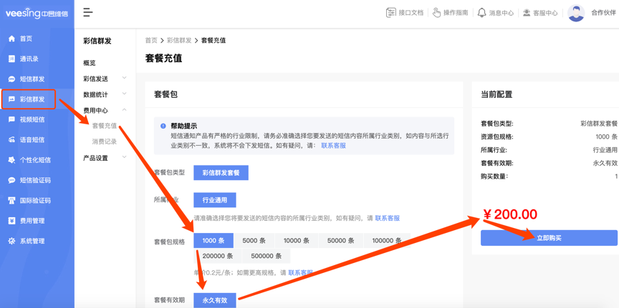Click the gear icon beside 系统管理
The width and height of the screenshot is (619, 308).
(12, 241)
